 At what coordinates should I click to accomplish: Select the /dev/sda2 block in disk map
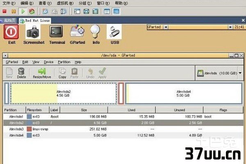point(64,93)
